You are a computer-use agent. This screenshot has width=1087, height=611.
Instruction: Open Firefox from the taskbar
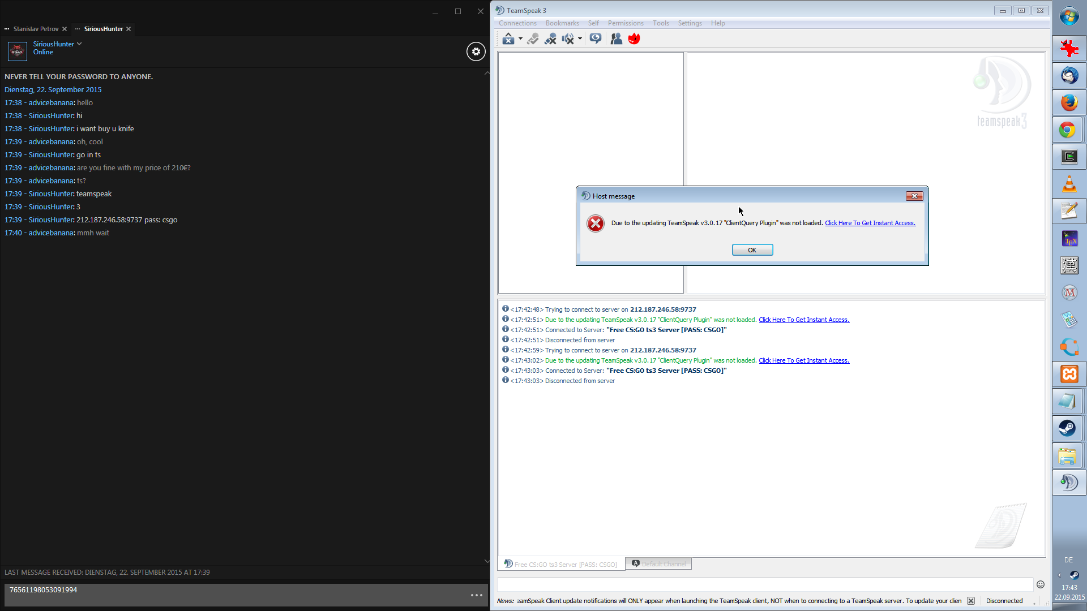[1069, 102]
